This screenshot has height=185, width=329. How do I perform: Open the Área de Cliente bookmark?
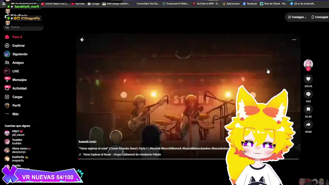pyautogui.click(x=273, y=4)
